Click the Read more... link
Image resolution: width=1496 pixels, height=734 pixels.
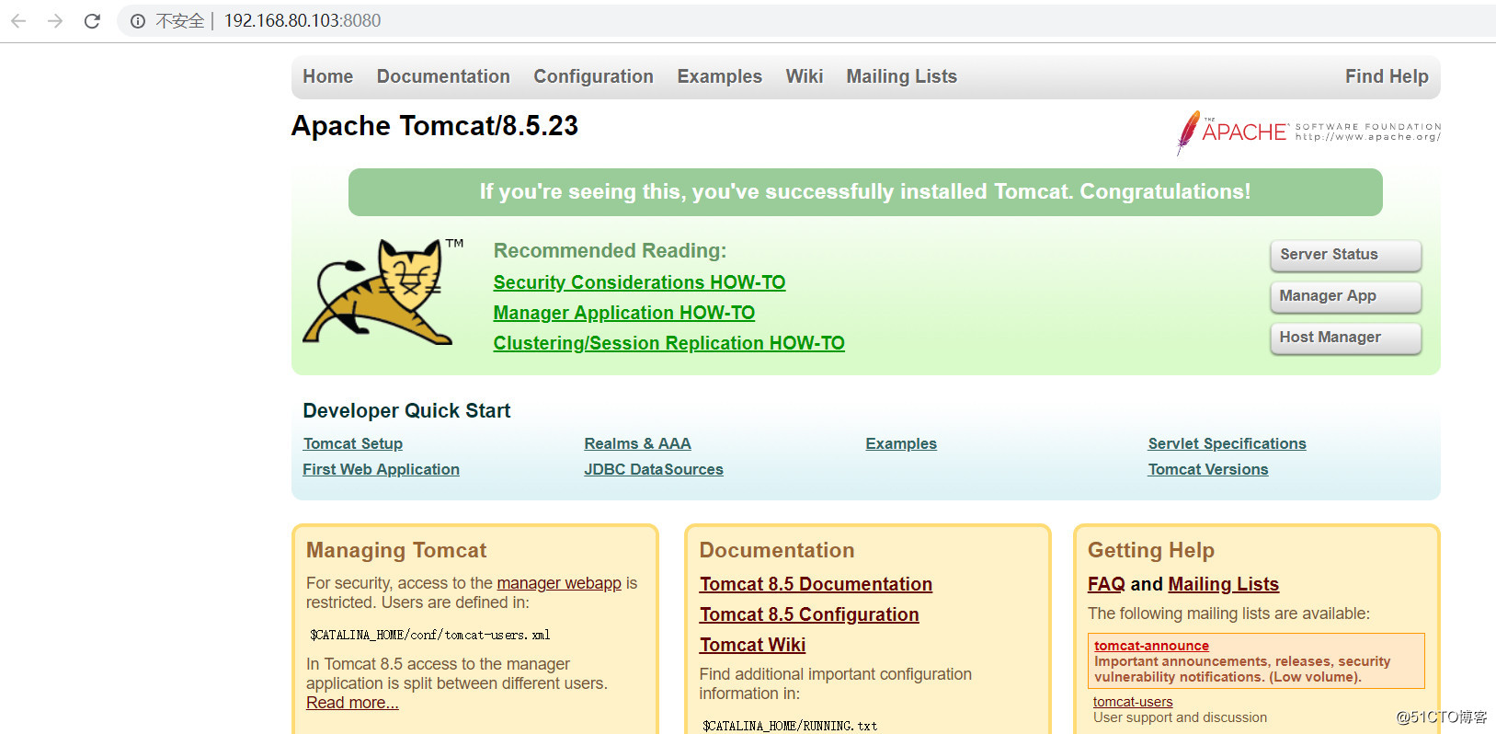point(352,703)
